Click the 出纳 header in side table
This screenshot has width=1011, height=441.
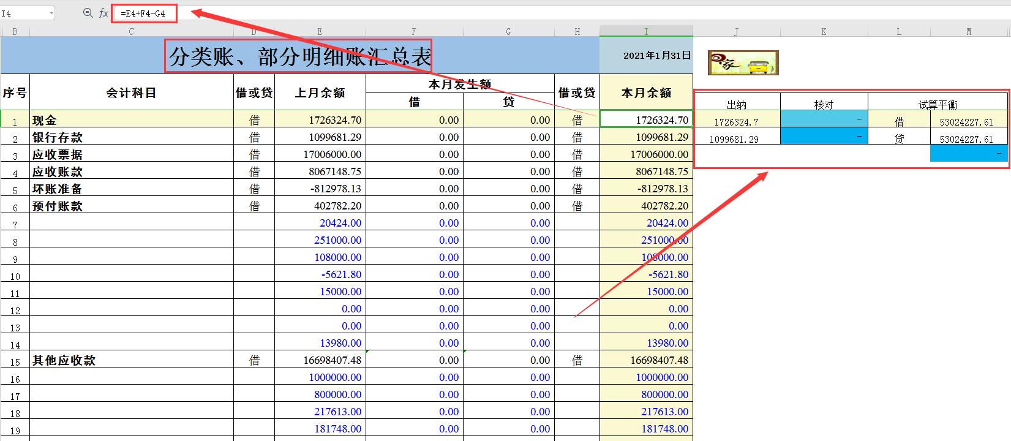(x=737, y=103)
